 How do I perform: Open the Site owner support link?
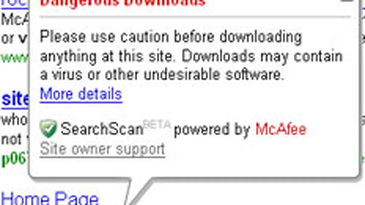pos(103,149)
